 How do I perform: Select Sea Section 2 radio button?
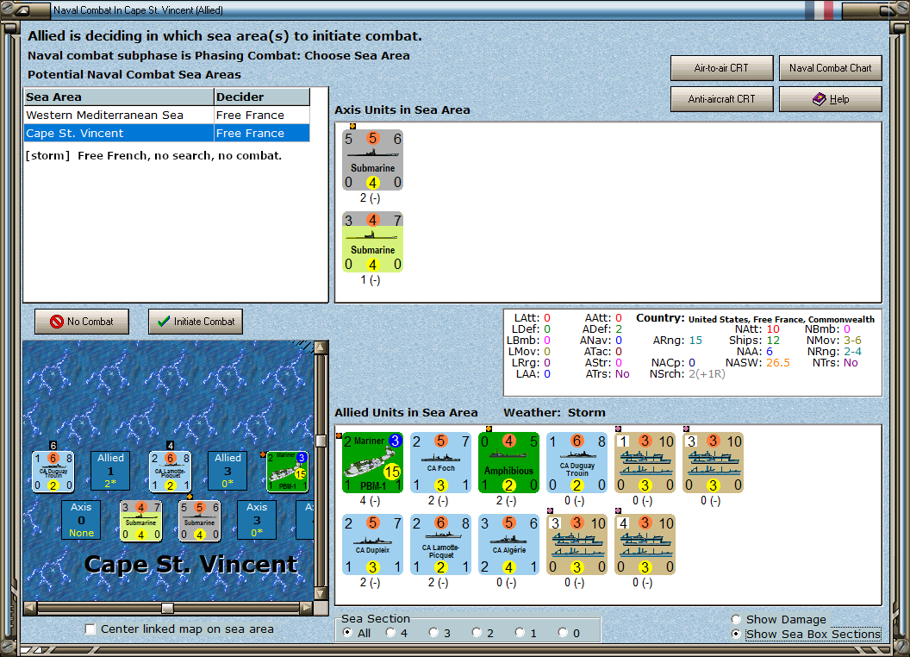pos(477,633)
